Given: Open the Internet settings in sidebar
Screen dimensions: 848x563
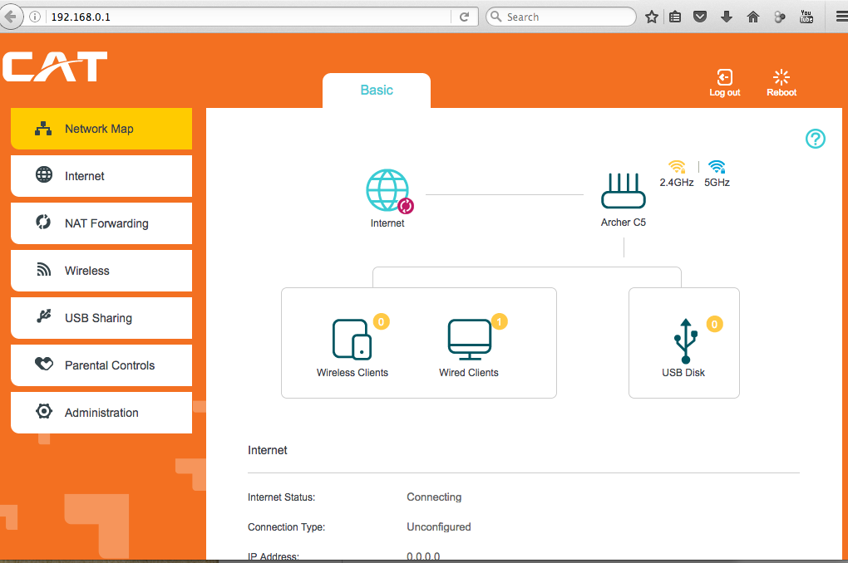Looking at the screenshot, I should tap(101, 176).
